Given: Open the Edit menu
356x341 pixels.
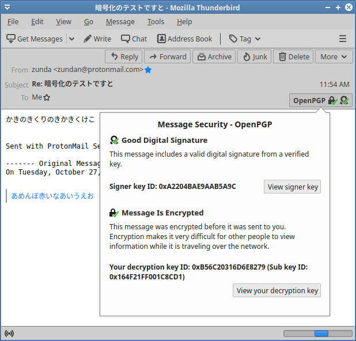Looking at the screenshot, I should click(x=37, y=22).
